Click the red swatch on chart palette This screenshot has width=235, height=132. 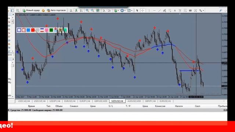pyautogui.click(x=33, y=30)
